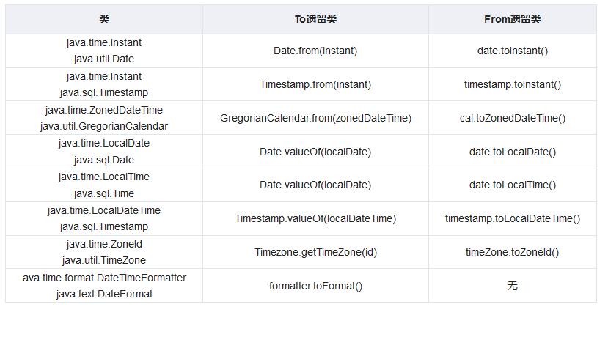Click Timestamp.valueOf(localDateTime) cell
The height and width of the screenshot is (337, 608).
point(315,218)
